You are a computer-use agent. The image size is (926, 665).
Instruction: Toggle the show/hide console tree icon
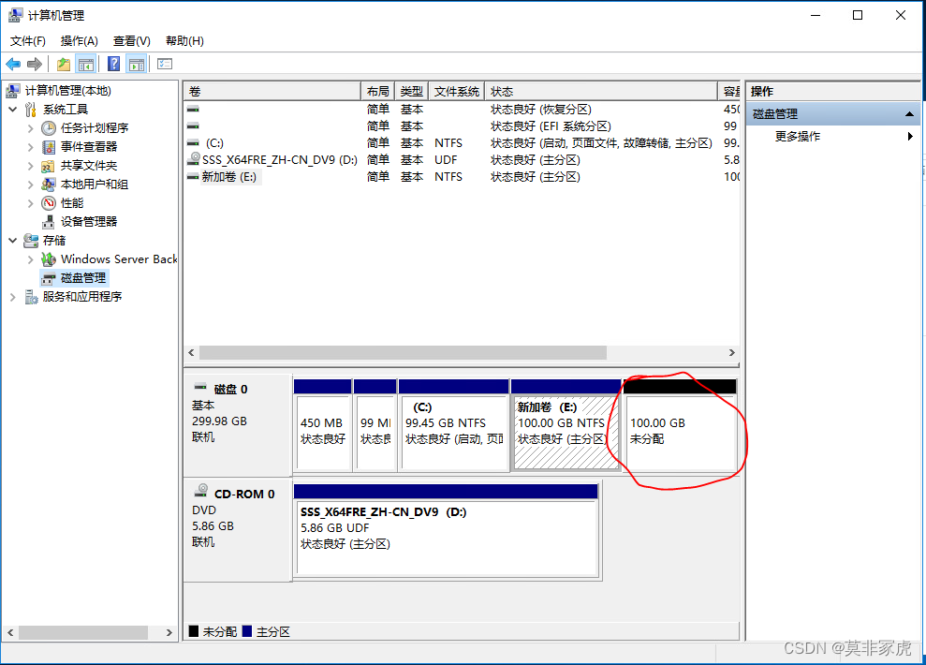point(86,64)
